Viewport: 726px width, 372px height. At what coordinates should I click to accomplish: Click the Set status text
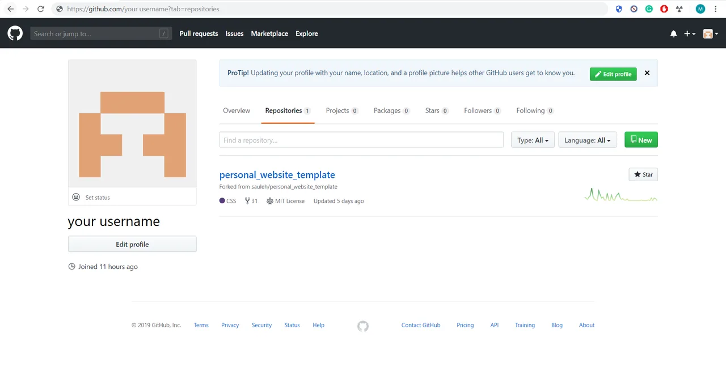tap(98, 198)
